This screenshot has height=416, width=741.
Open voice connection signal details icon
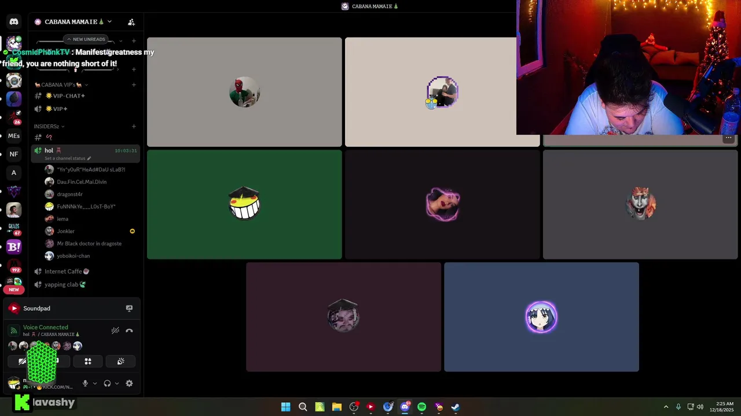point(14,330)
